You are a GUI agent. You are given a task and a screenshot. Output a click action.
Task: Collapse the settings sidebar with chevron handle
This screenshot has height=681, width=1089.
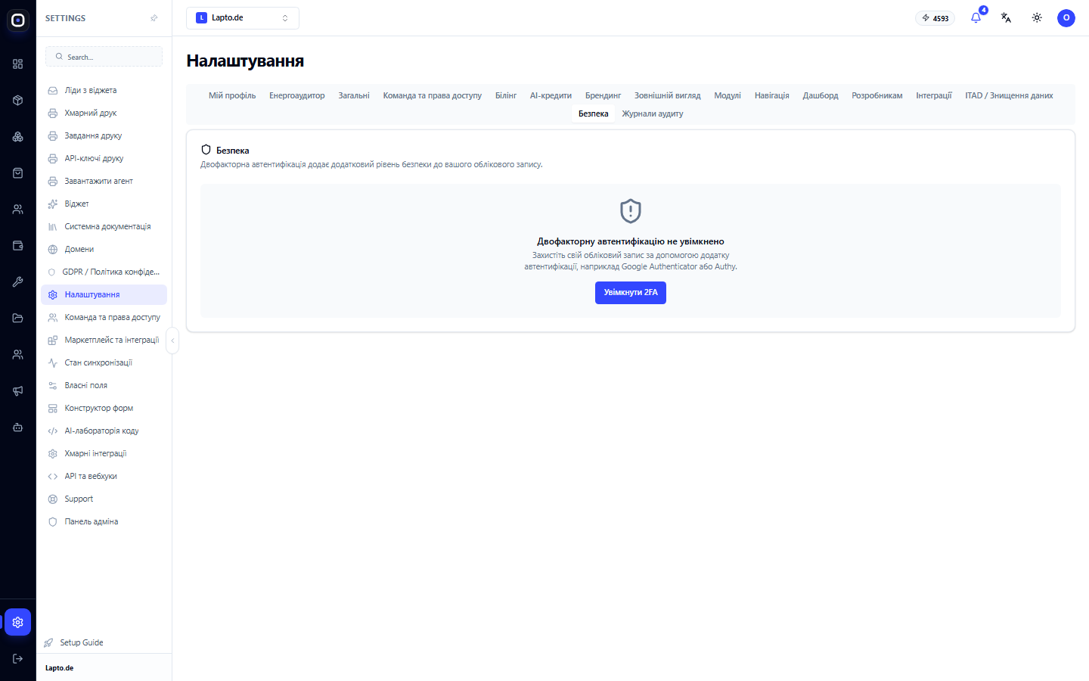coord(172,340)
